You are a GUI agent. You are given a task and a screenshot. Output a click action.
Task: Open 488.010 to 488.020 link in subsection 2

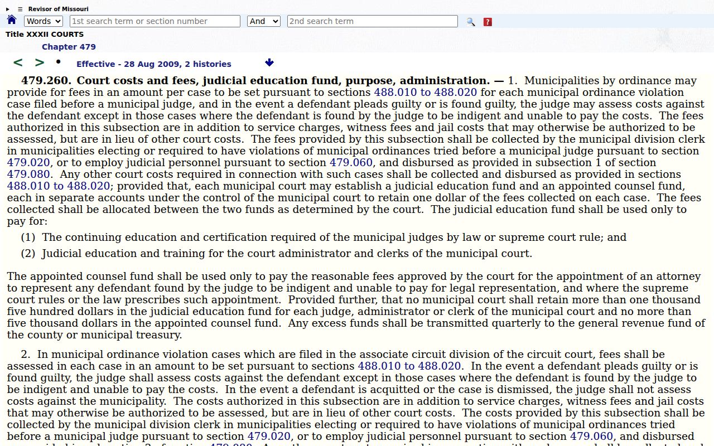[409, 366]
